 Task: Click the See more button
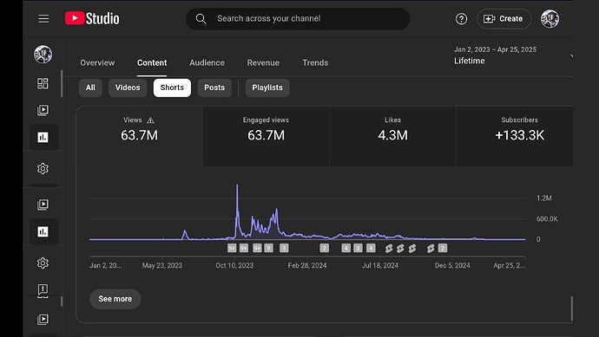[x=115, y=299]
